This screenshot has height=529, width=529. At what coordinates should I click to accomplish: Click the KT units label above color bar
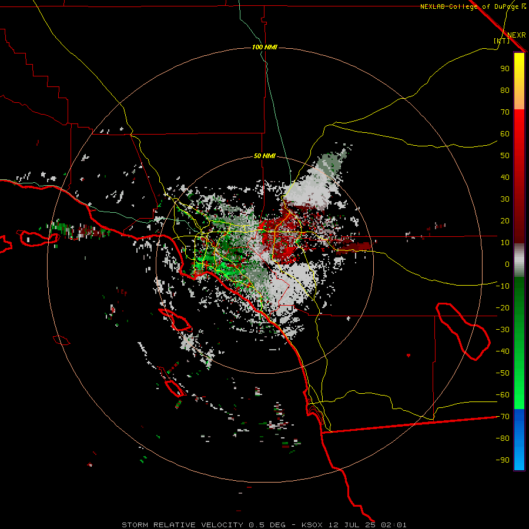pyautogui.click(x=502, y=41)
